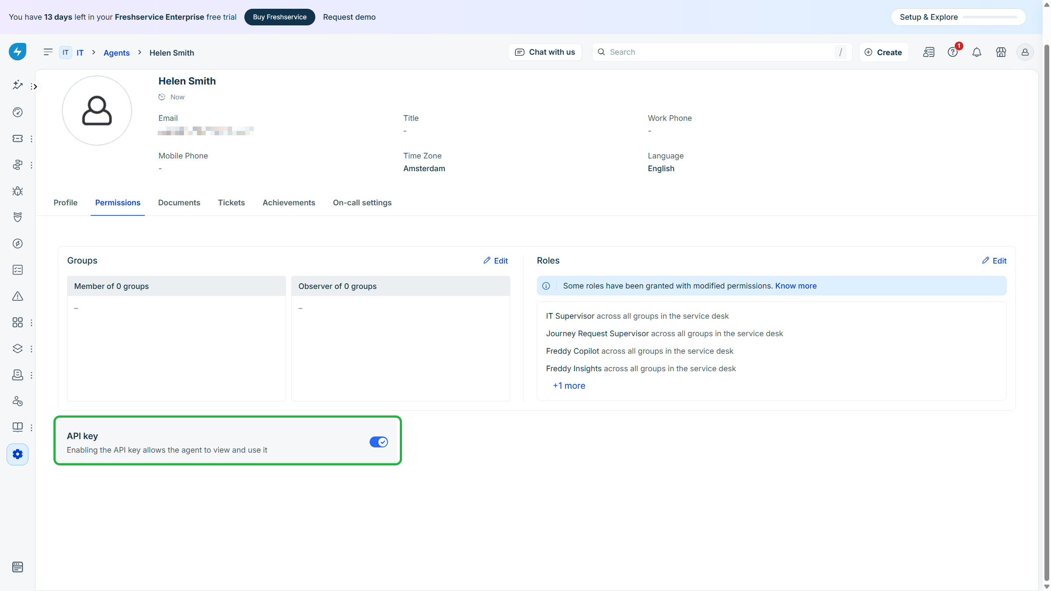Go to IT breadcrumb link
1051x591 pixels.
coord(80,53)
